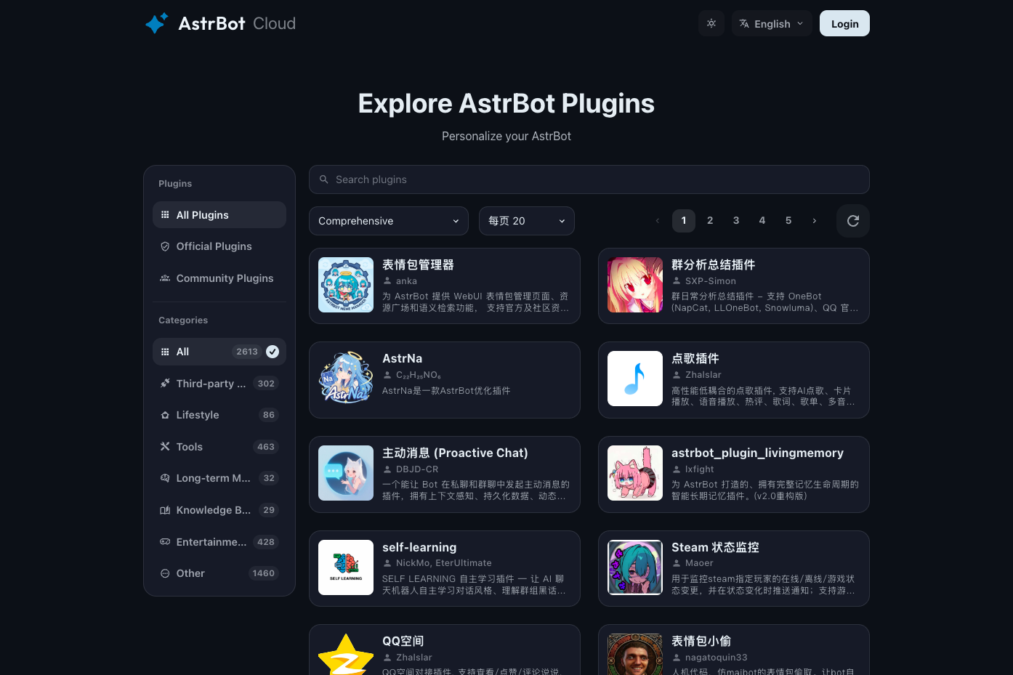Select the Knowledge Base category filter
This screenshot has width=1013, height=675.
pyautogui.click(x=219, y=510)
